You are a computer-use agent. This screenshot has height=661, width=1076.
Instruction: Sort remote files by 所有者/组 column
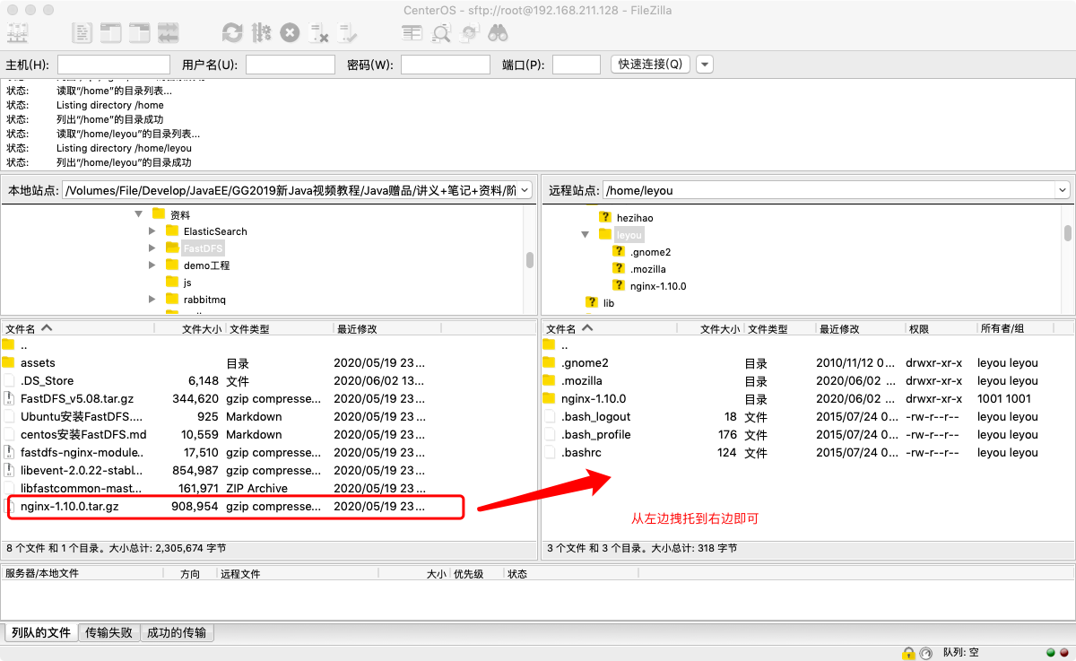(1025, 329)
